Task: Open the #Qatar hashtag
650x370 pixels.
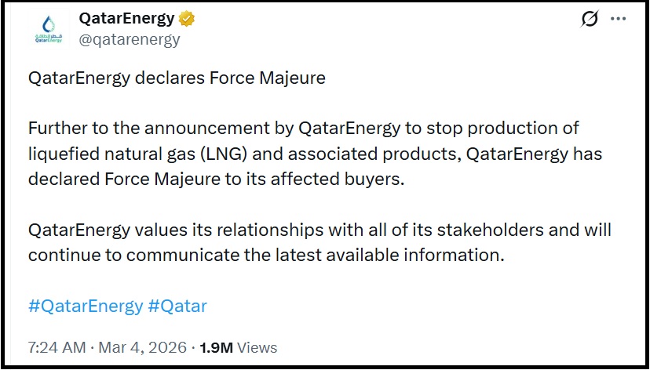Action: (177, 305)
